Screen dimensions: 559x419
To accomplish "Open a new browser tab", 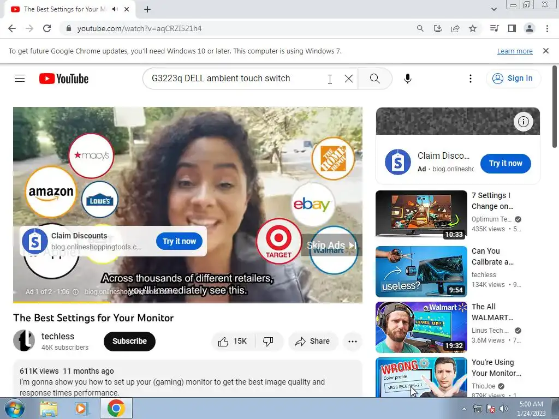I will tap(147, 10).
